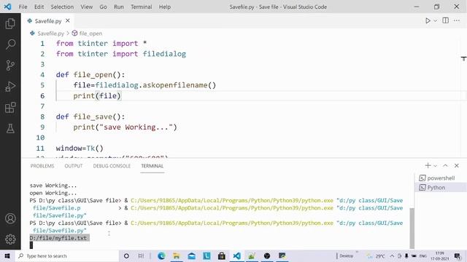Screen dimensions: 467x262
Task: Click the terminal scrollbar thumb
Action: 412,228
